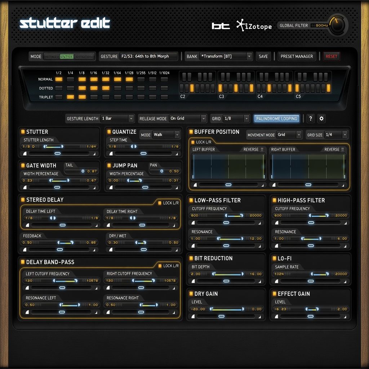Click the High-Pass Resonance 6.00 value
Screen dimensions: 369x369
[x=342, y=239]
